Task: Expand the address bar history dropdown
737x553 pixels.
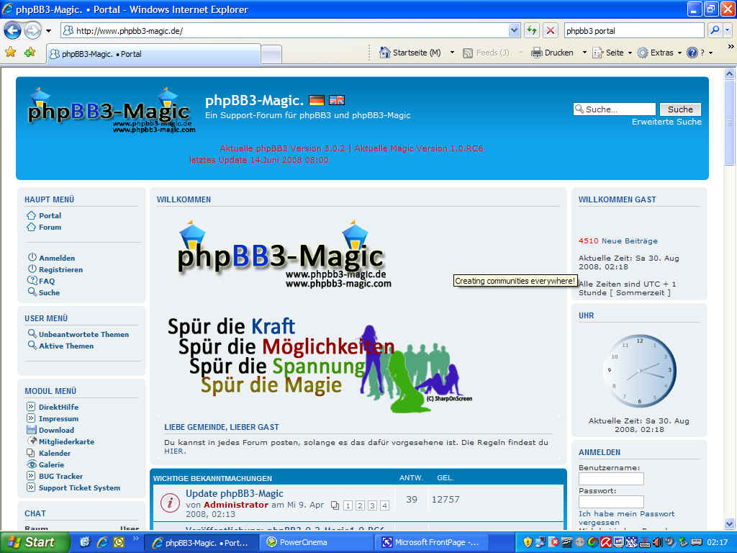Action: pos(514,30)
